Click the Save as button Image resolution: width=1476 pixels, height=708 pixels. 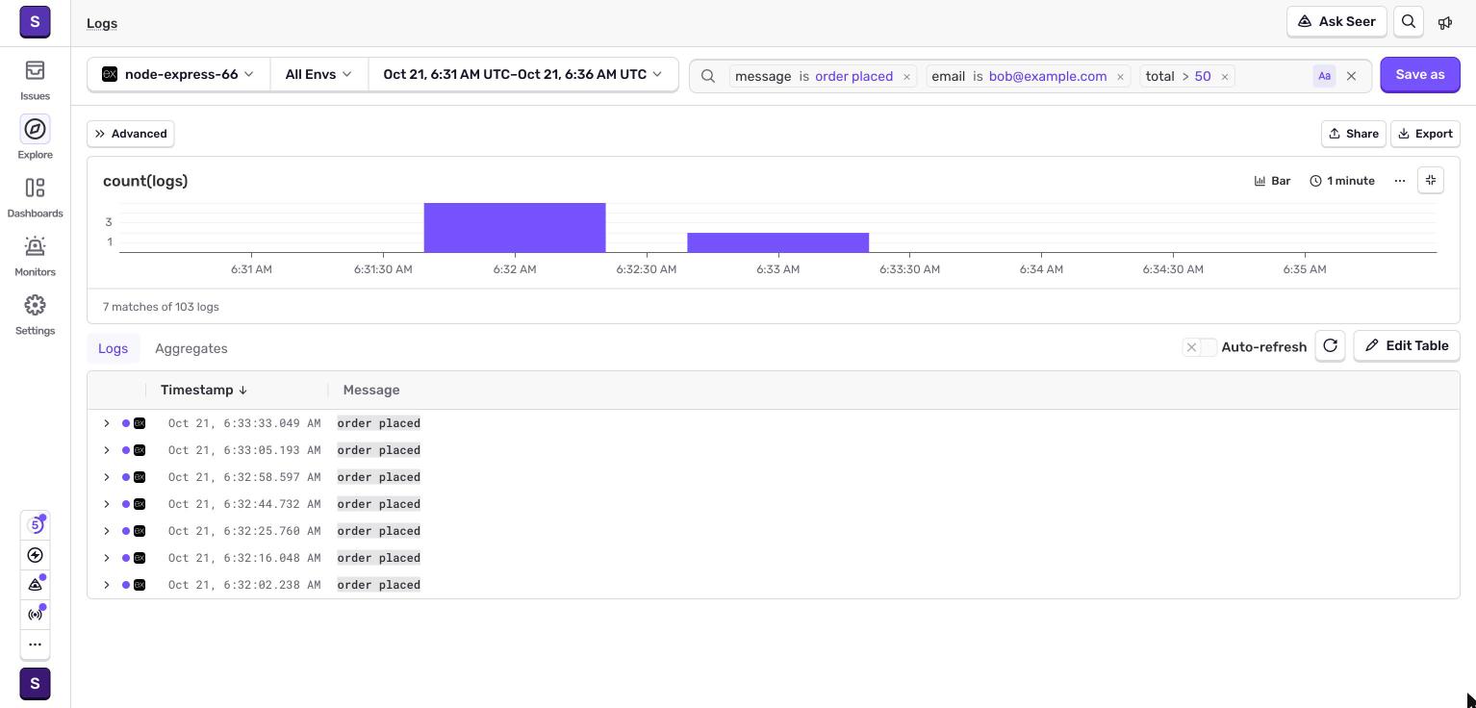pyautogui.click(x=1420, y=75)
